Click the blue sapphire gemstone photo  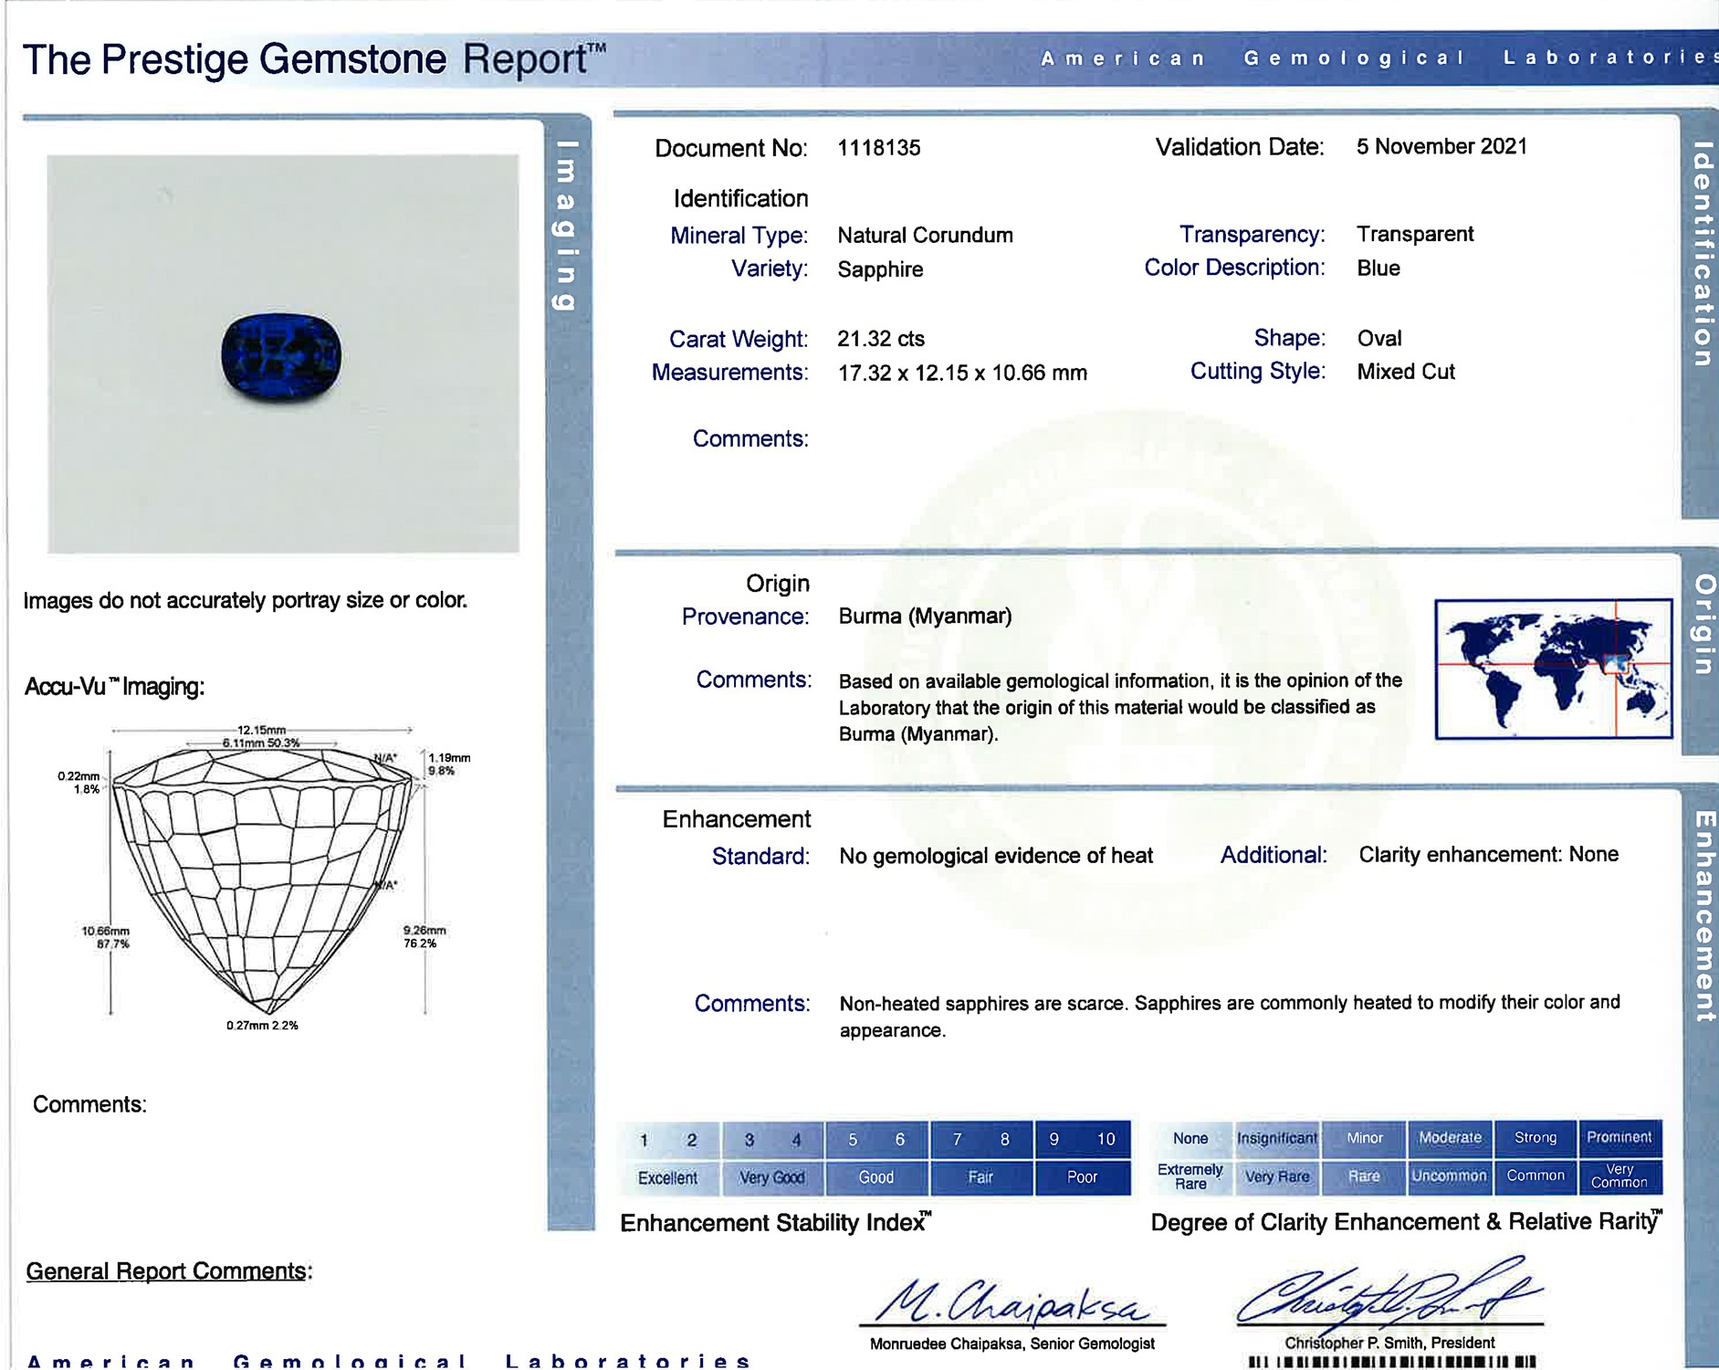(281, 355)
